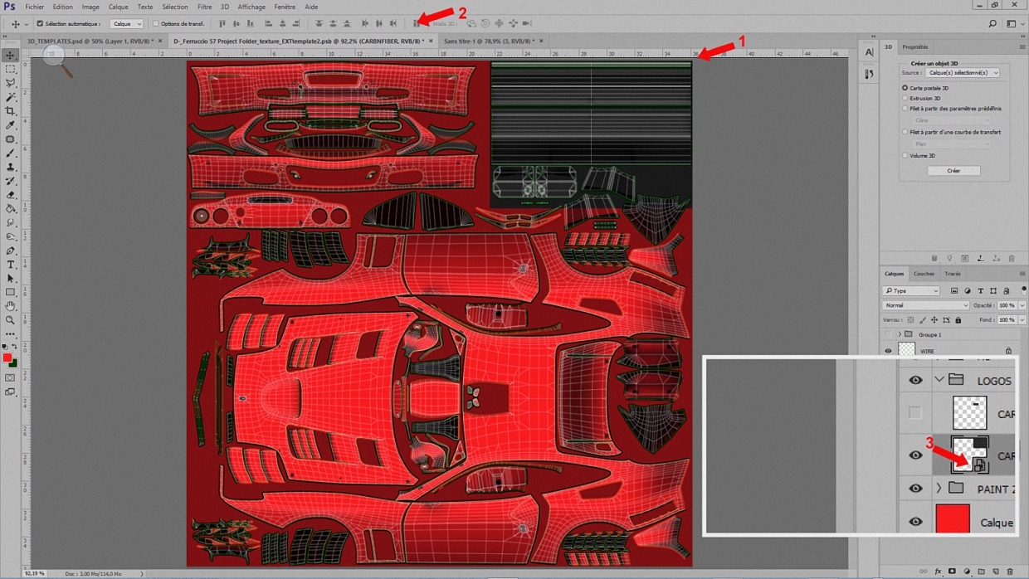Open the Source dropdown Calque(s) sélectionné(s)
The width and height of the screenshot is (1029, 579).
point(963,73)
